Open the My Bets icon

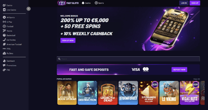pos(4,53)
